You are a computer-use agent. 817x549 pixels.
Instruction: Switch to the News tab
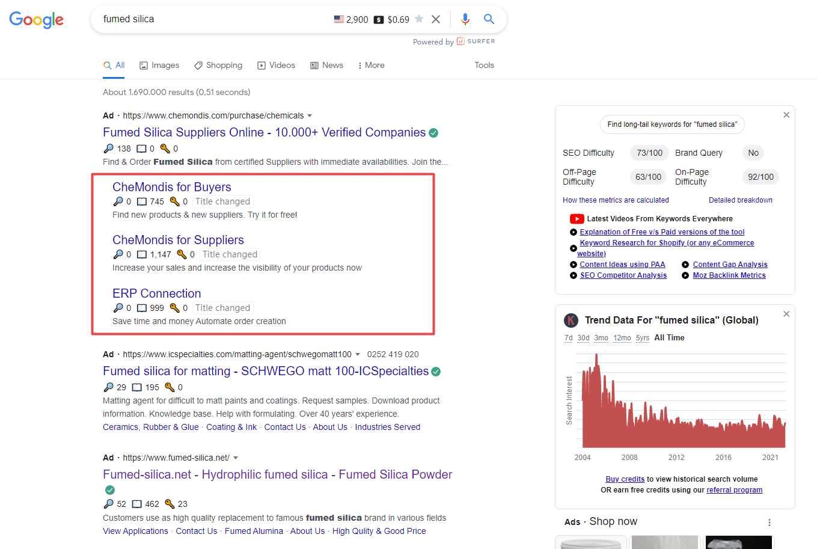point(326,65)
